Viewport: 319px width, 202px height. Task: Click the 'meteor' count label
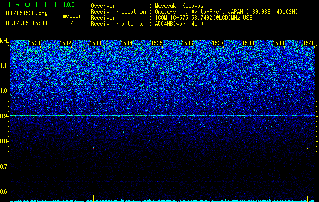point(72,16)
